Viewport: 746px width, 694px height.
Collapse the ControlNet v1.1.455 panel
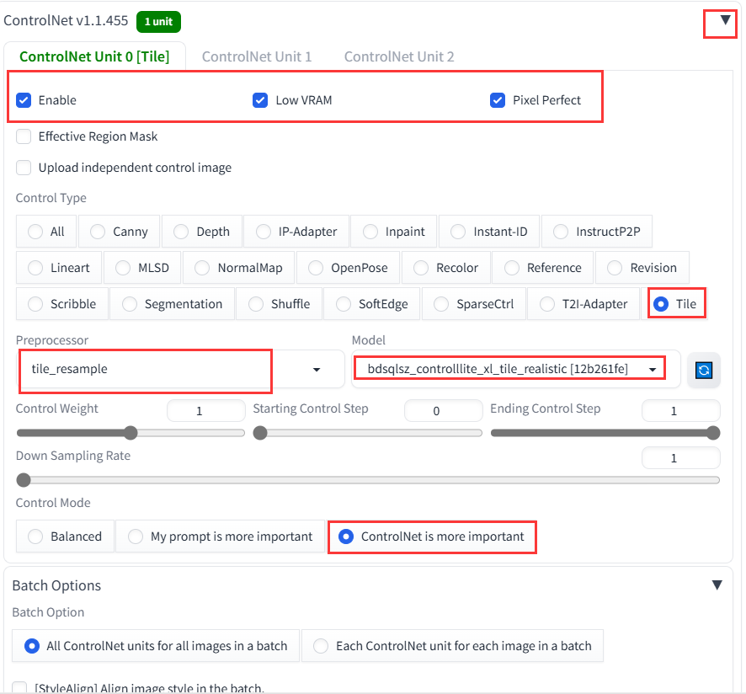click(725, 20)
